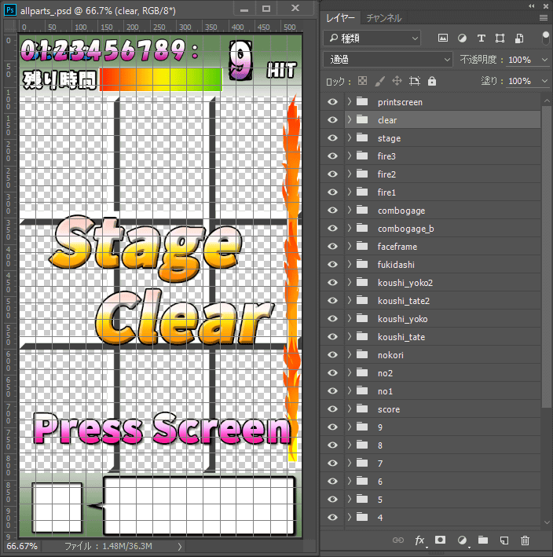Toggle visibility of fire2 group
The image size is (553, 557).
[x=332, y=174]
